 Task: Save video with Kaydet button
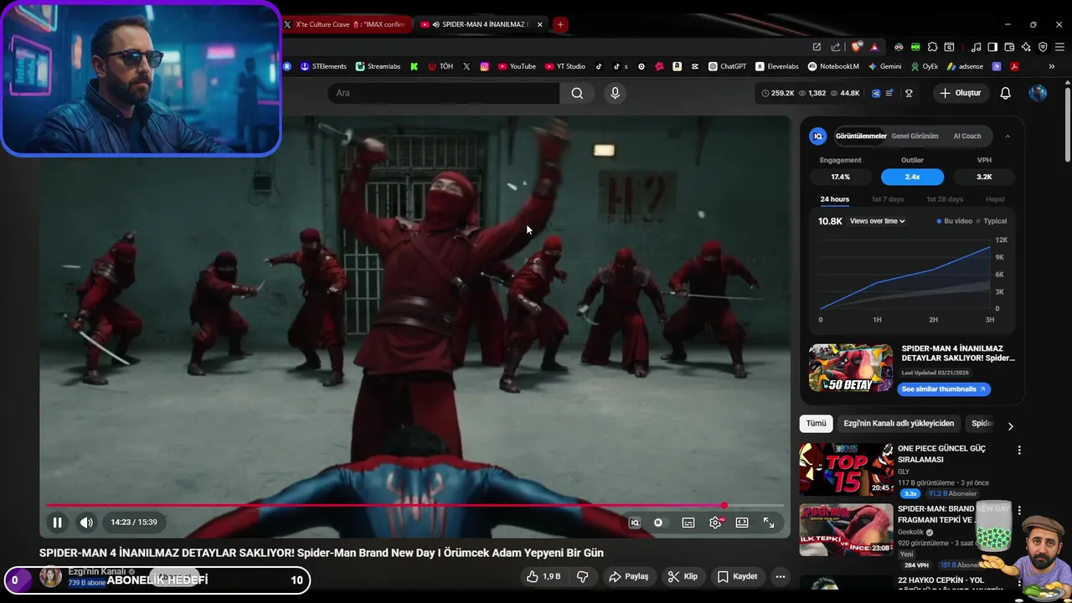point(738,576)
